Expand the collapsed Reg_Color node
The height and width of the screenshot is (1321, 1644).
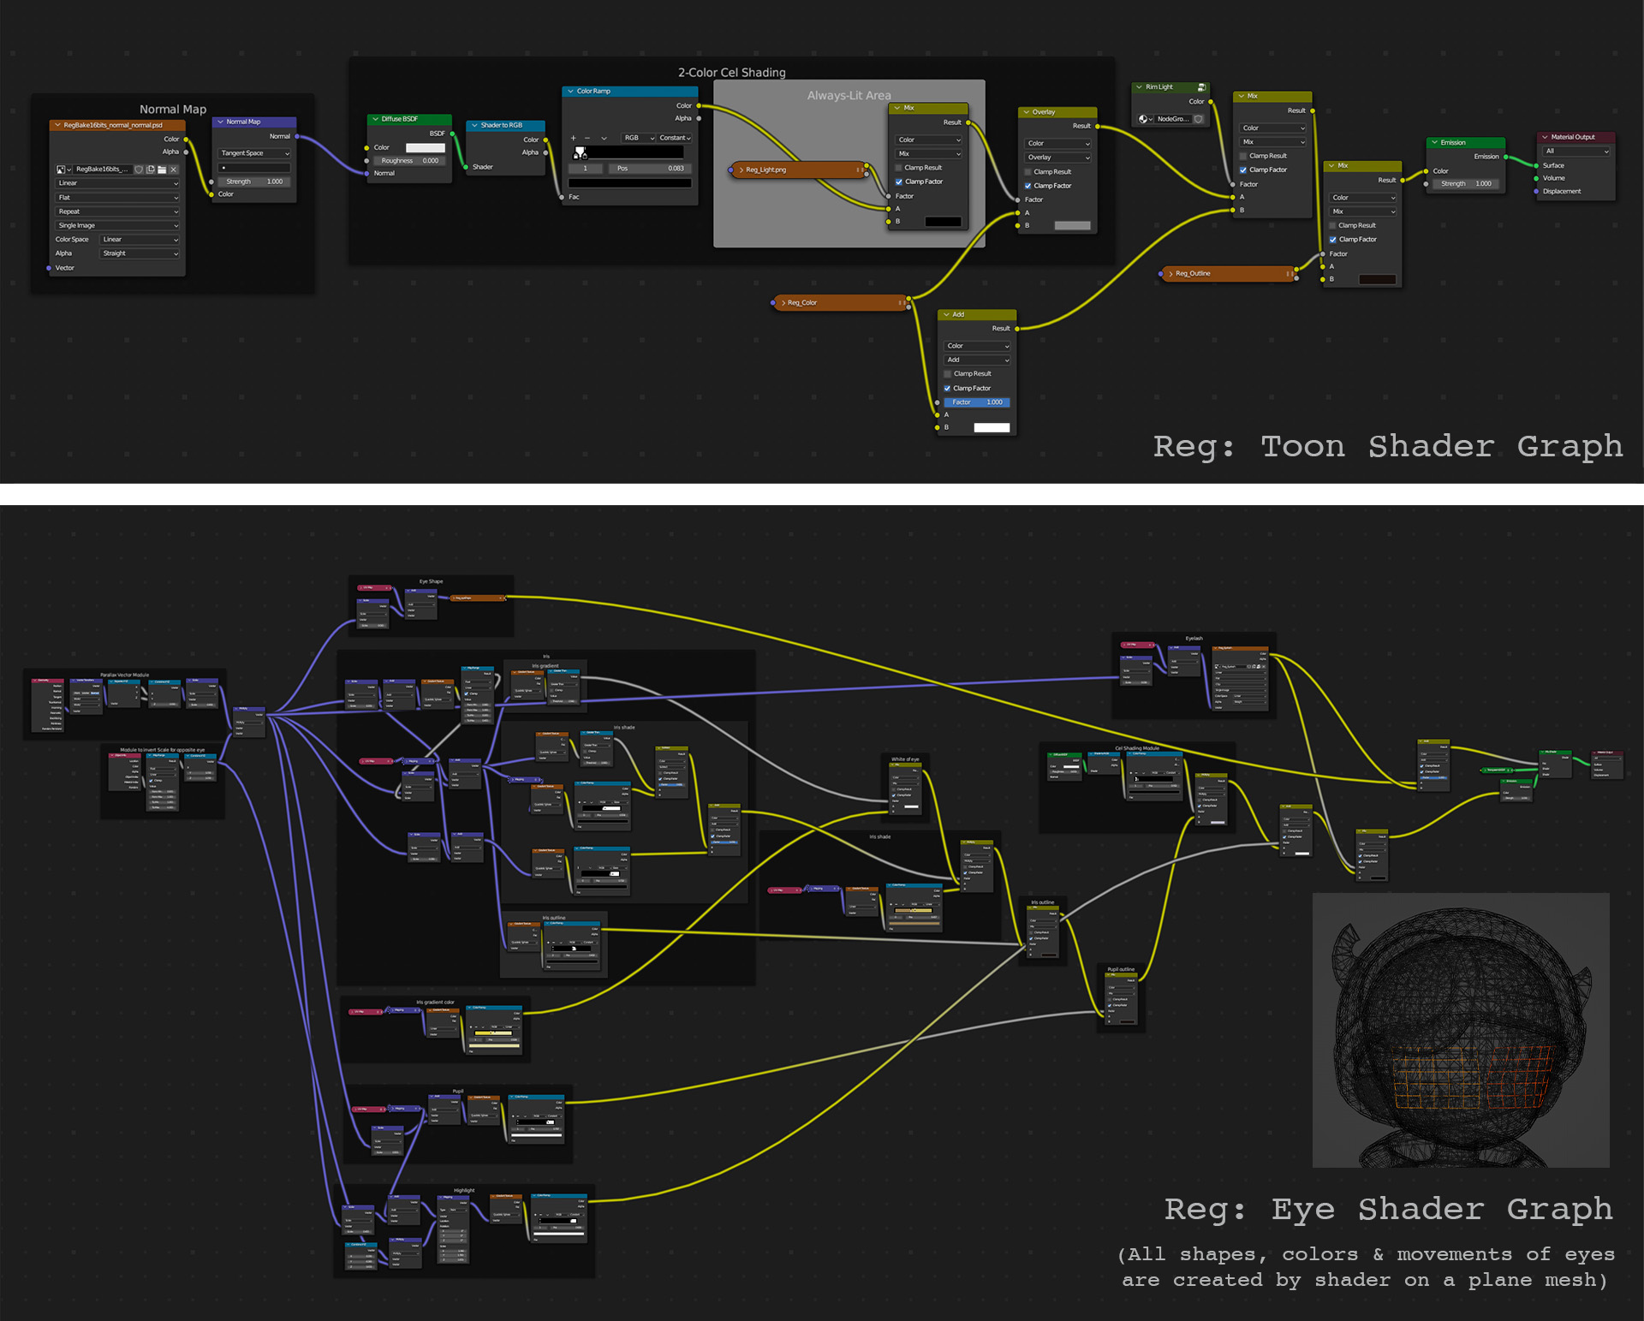(x=783, y=303)
